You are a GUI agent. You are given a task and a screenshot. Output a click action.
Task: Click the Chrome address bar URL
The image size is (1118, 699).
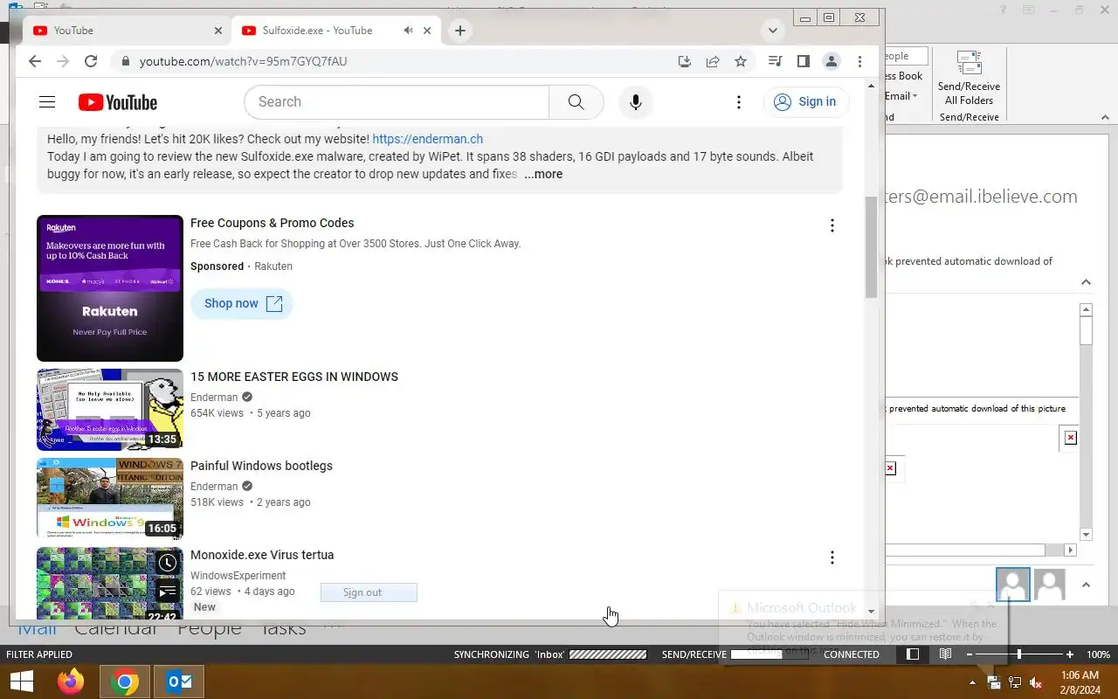click(x=243, y=61)
